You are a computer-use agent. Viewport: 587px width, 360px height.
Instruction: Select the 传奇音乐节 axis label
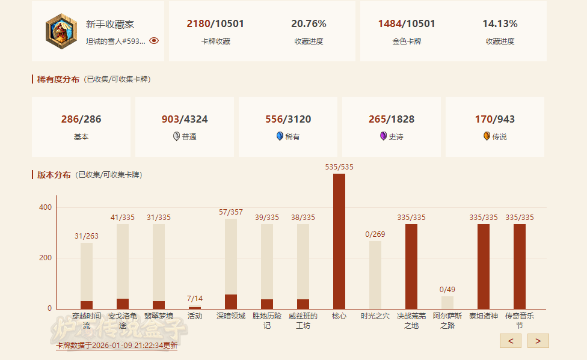coord(520,320)
